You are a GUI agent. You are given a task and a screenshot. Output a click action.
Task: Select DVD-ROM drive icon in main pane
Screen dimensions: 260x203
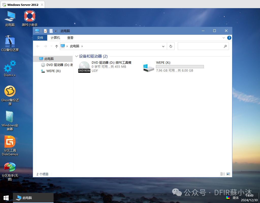tap(84, 67)
